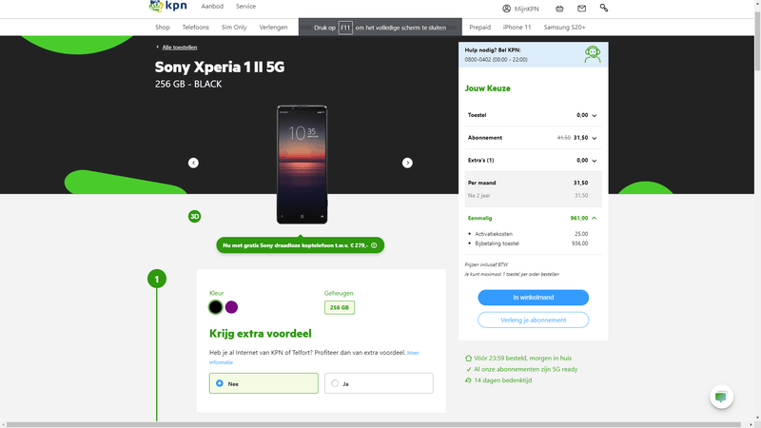
Task: Follow the Alle toestellen link
Action: click(x=180, y=47)
